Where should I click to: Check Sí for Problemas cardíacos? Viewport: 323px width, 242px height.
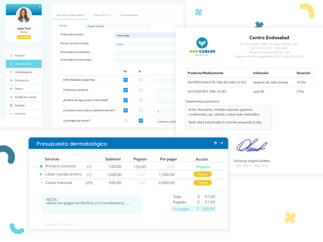(x=141, y=90)
